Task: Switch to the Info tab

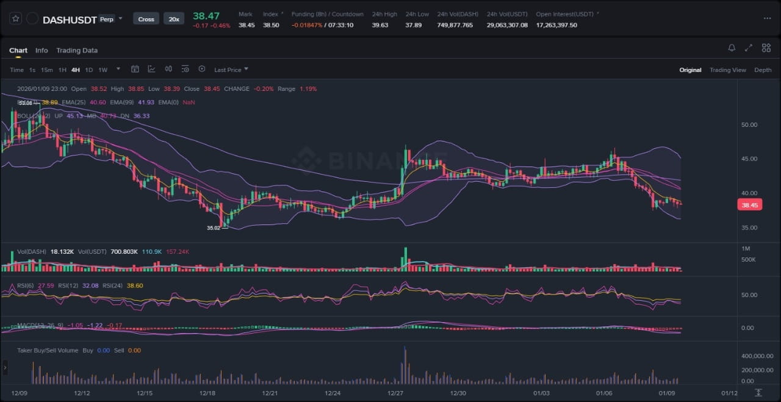Action: pyautogui.click(x=41, y=50)
